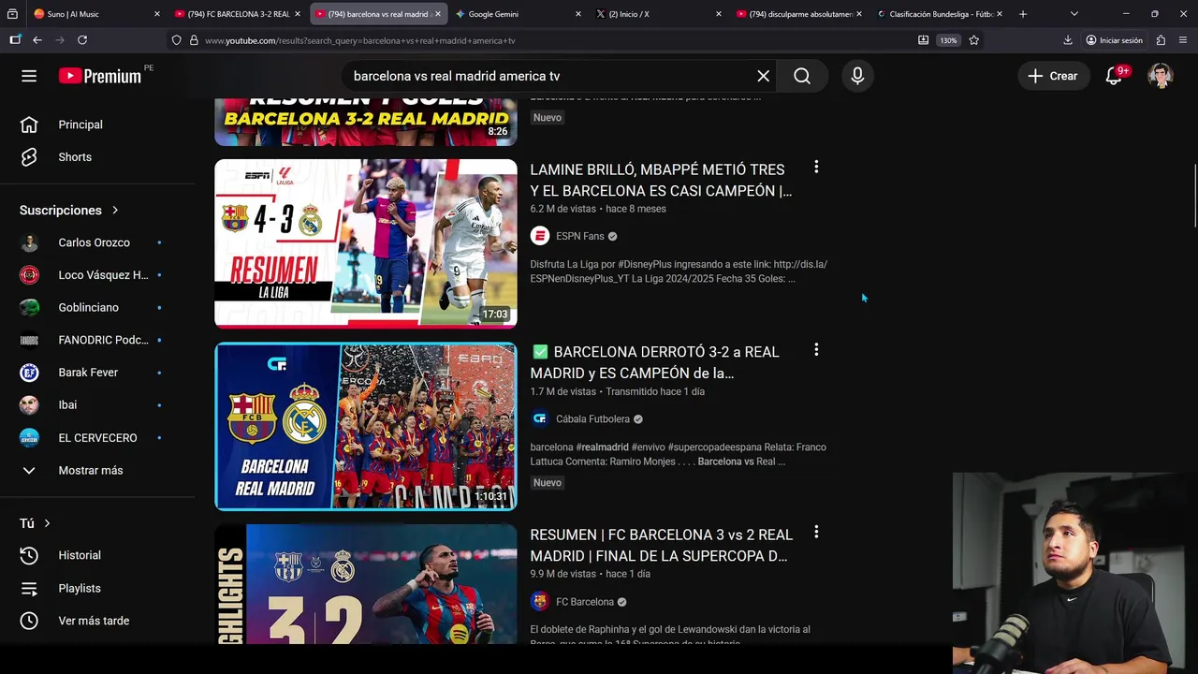The height and width of the screenshot is (674, 1198).
Task: Open the ESPN Fans channel link
Action: [x=579, y=236]
